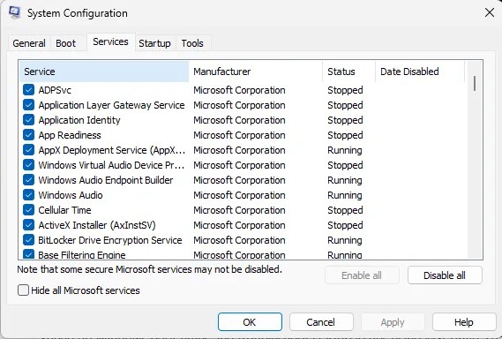This screenshot has width=502, height=339.
Task: Sort by the Manufacturer column header
Action: [x=256, y=72]
